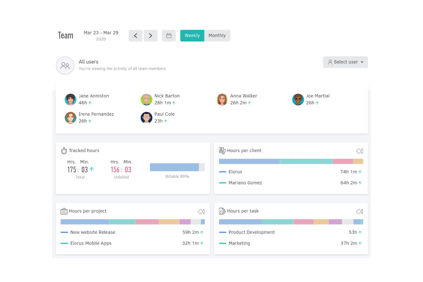
Task: Select the Jane Anniston name
Action: [94, 96]
